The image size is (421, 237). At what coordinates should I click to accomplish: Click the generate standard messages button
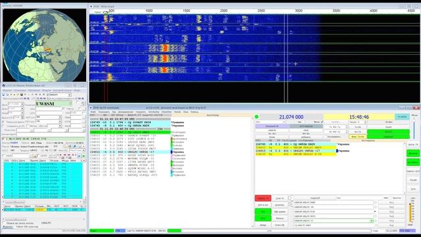tap(315, 198)
